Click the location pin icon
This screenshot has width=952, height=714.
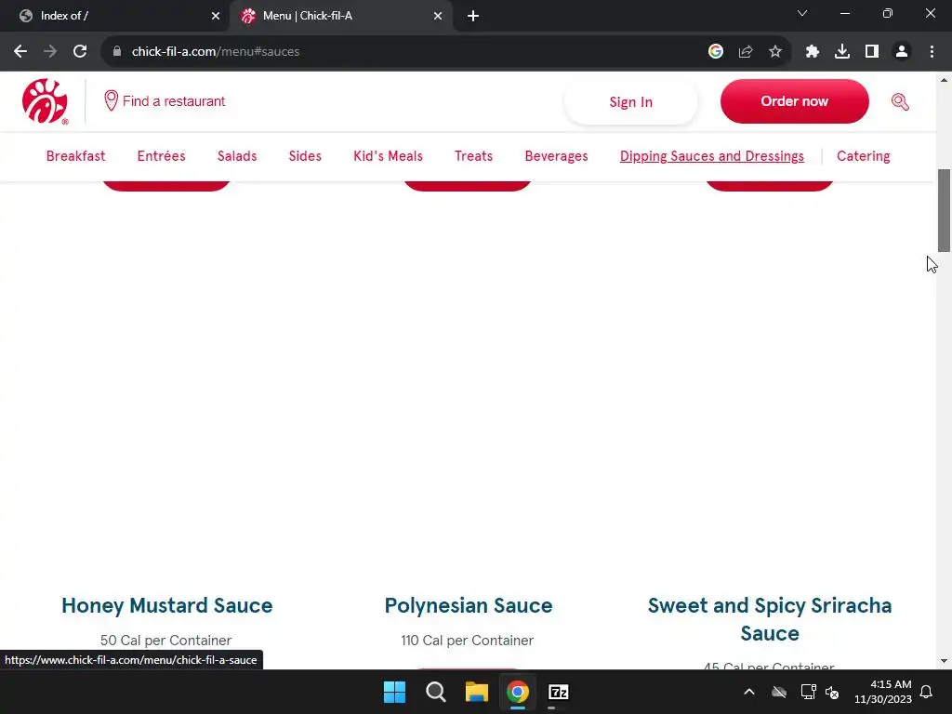(111, 100)
